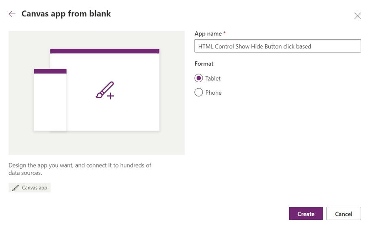Click the Format section label
The image size is (369, 228).
204,64
